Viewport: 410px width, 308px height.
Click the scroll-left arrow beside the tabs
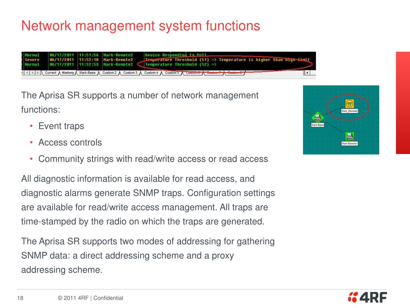pos(307,73)
